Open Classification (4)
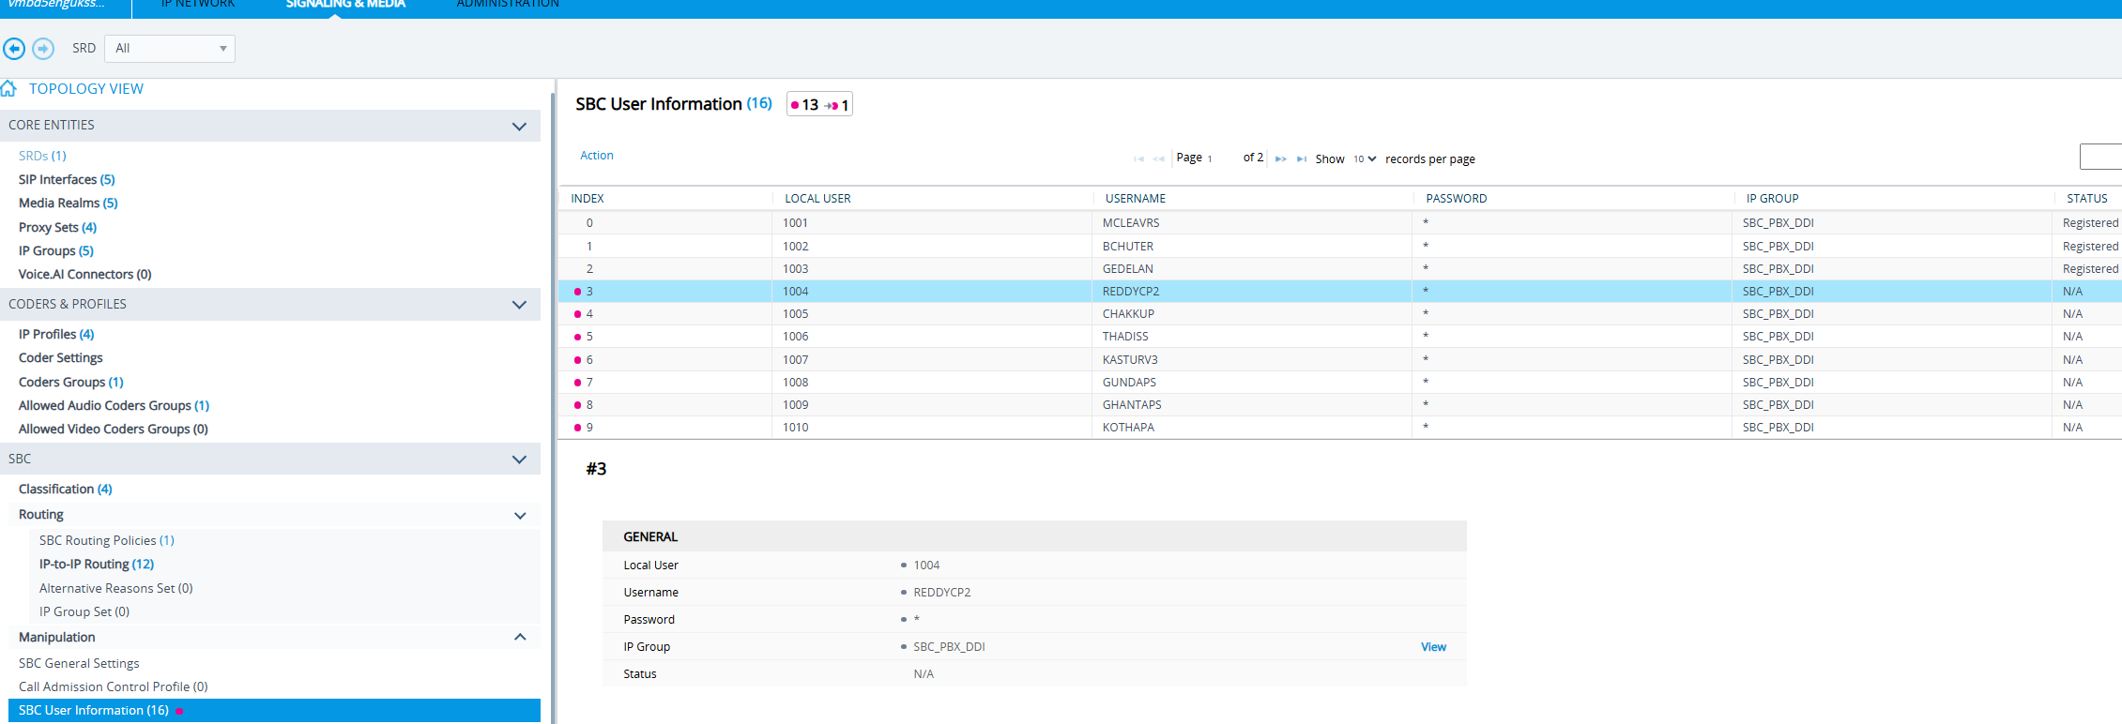Viewport: 2122px width, 724px height. tap(66, 489)
